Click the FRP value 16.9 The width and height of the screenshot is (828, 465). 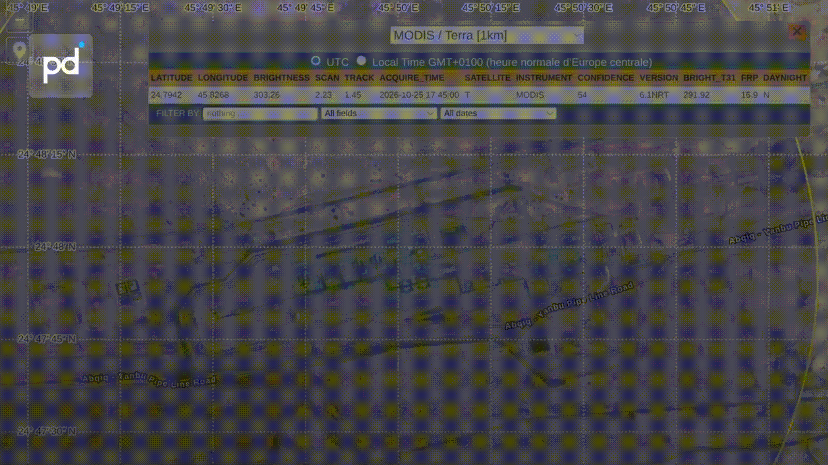(x=749, y=95)
